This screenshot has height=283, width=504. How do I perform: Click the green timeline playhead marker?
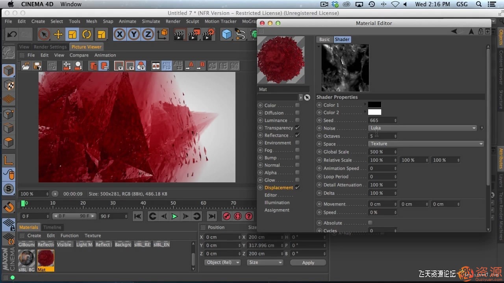coord(23,203)
